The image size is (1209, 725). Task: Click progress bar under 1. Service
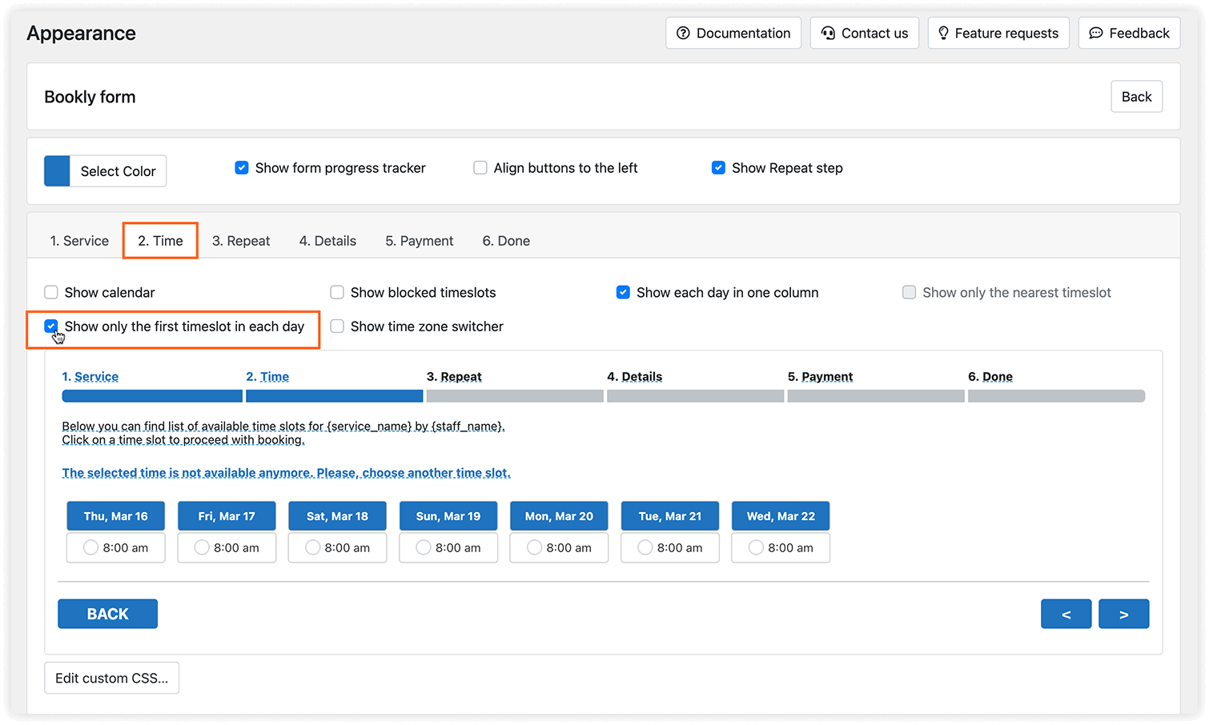(x=152, y=396)
